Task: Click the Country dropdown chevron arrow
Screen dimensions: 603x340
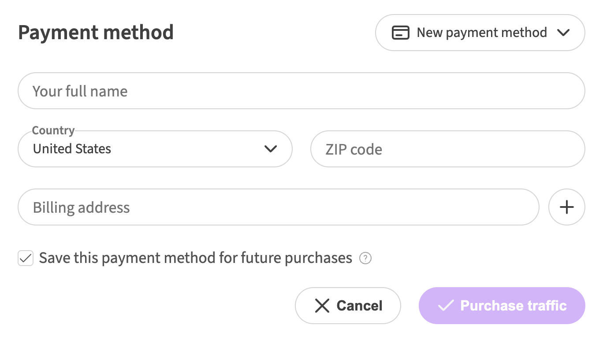Action: point(270,149)
